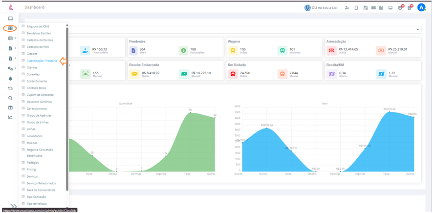Click the Pendentes BPe's document icon
This screenshot has height=213, width=433.
click(x=133, y=51)
